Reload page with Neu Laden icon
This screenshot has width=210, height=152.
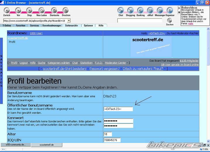pos(42,10)
